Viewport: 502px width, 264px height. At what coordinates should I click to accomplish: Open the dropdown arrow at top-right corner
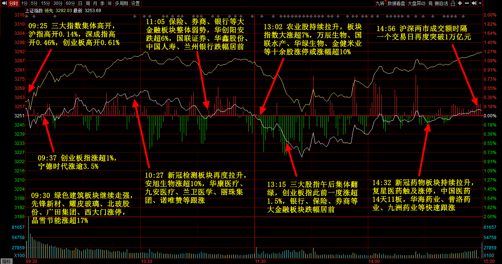[480, 3]
